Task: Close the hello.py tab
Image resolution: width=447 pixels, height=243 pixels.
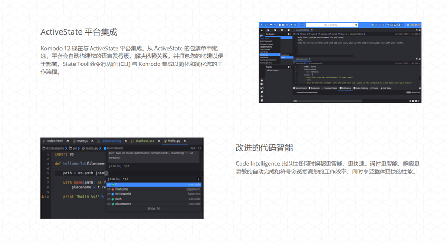Action: [185, 141]
